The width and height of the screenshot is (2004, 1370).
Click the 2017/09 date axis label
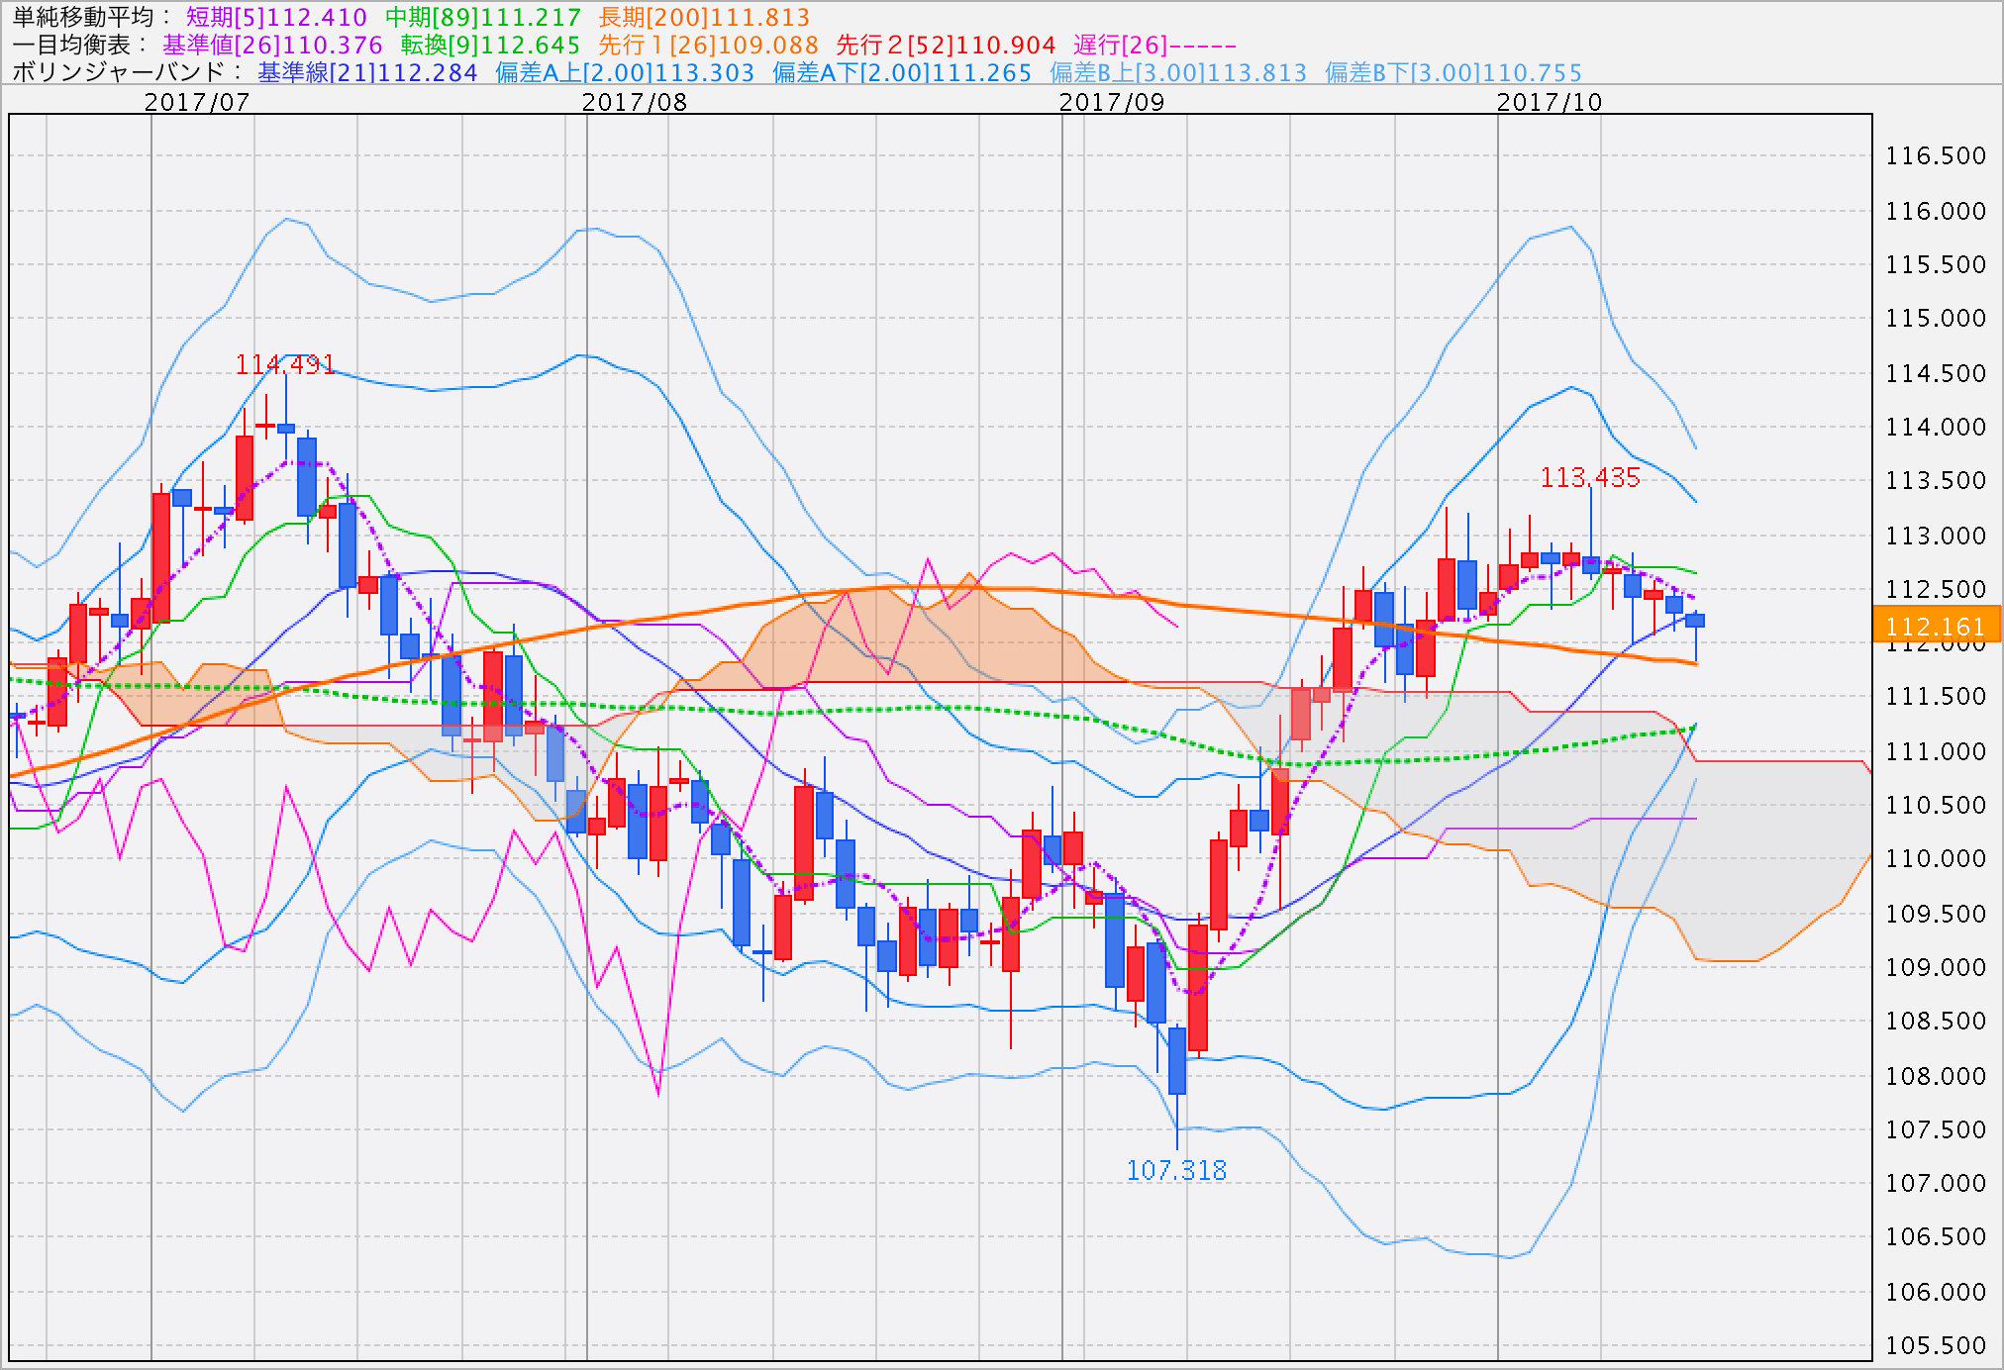(x=1112, y=102)
